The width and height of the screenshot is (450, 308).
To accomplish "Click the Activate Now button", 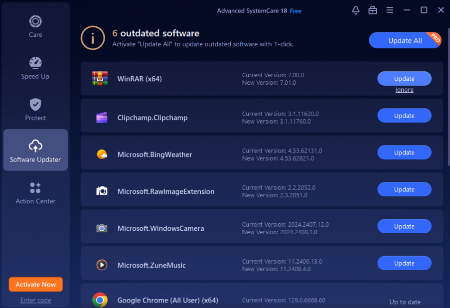I will [x=35, y=285].
